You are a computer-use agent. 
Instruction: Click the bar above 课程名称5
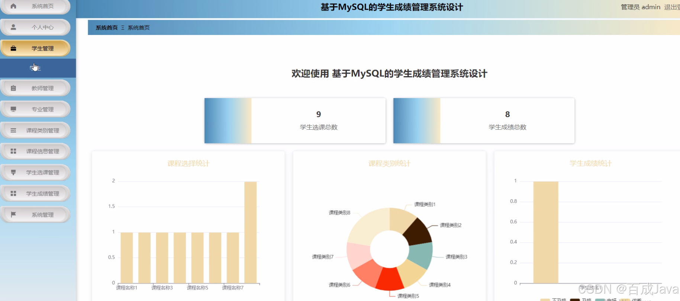pos(197,258)
